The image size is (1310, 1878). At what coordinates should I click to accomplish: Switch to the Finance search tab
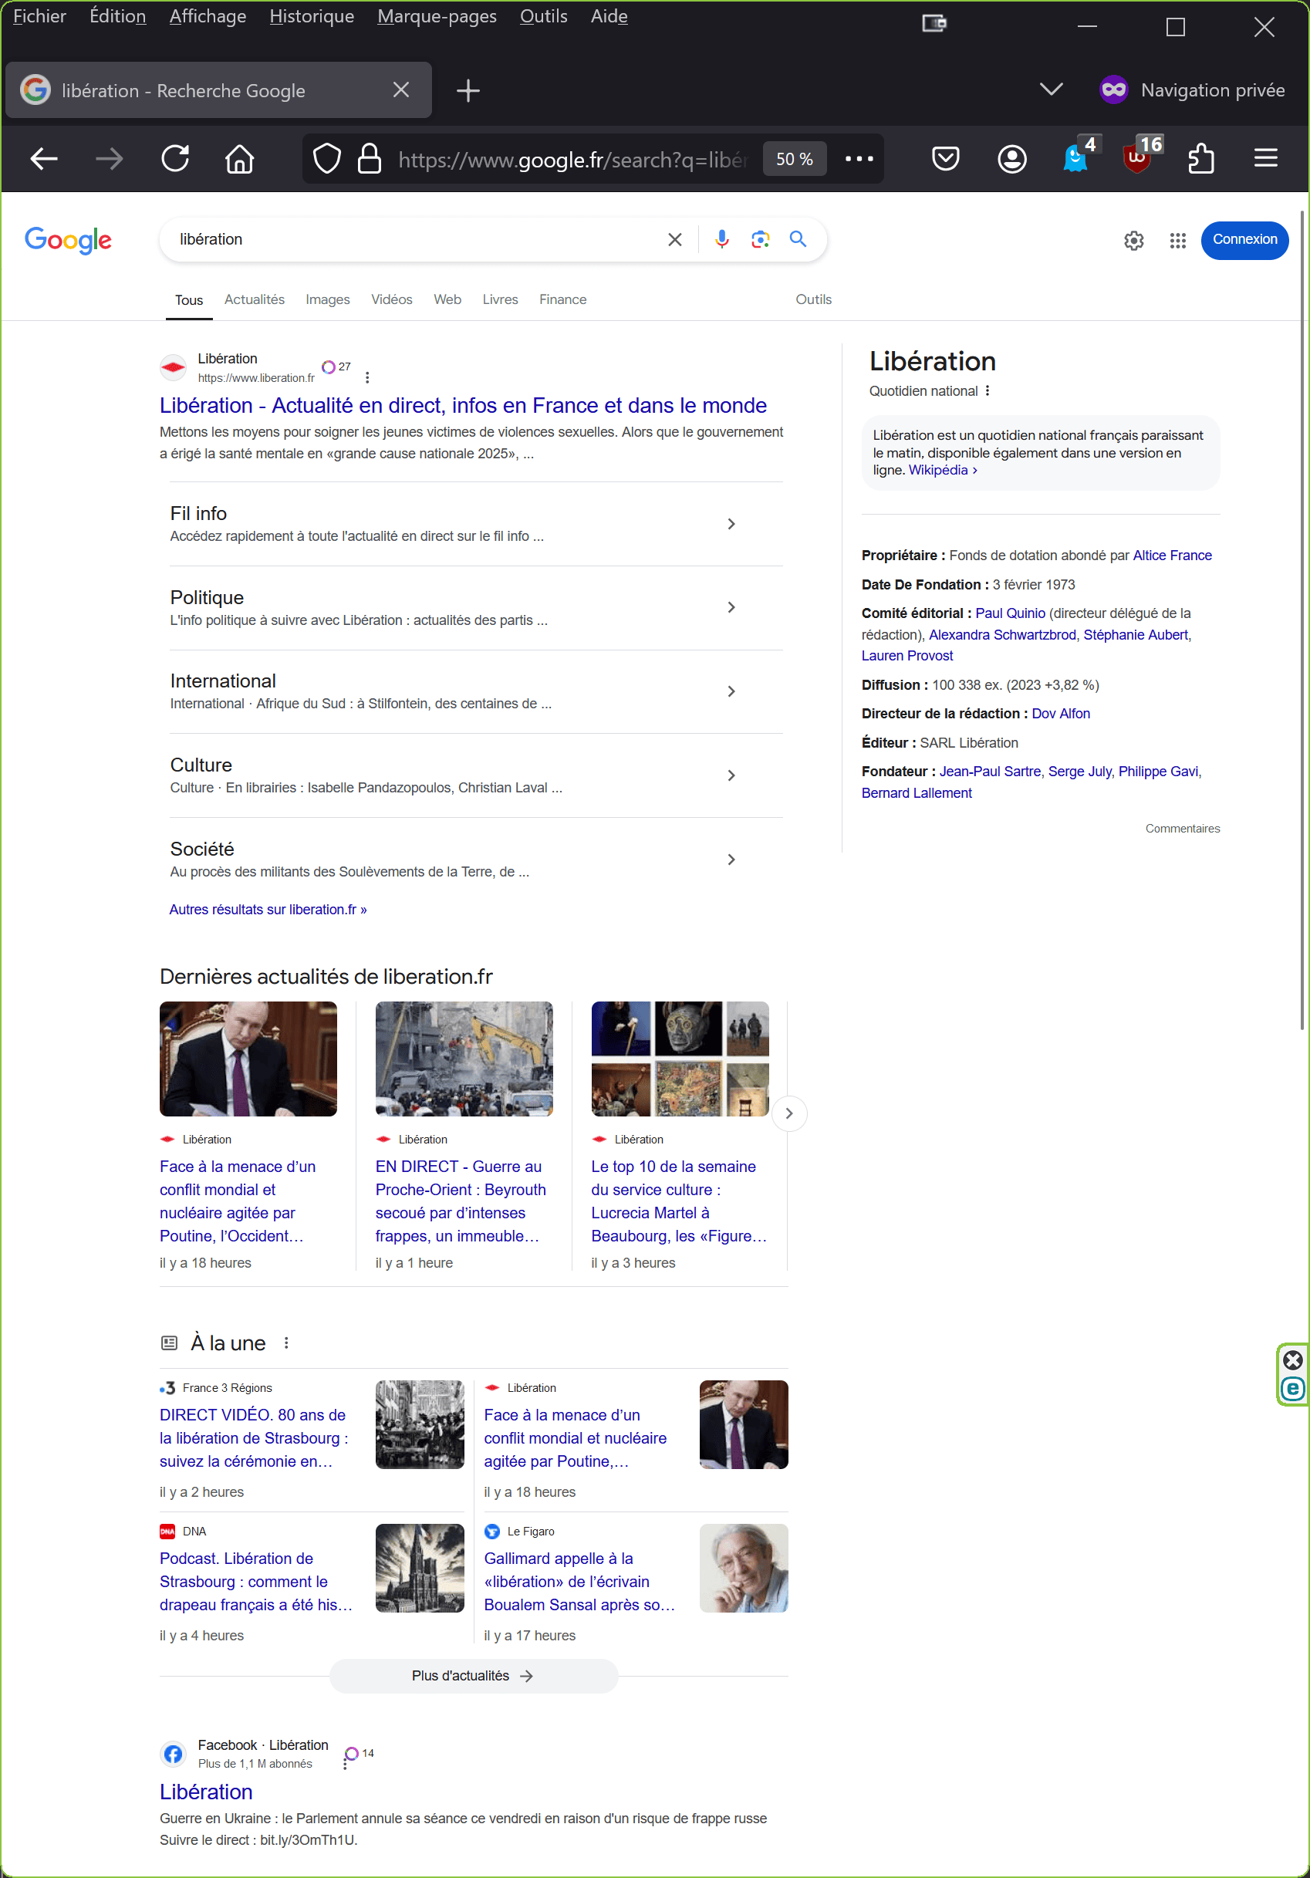point(562,299)
